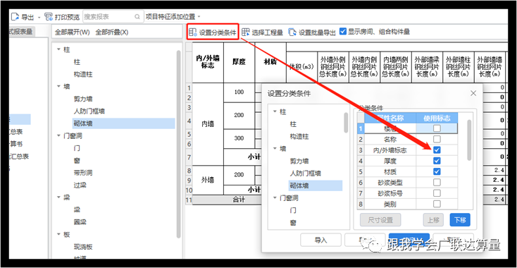The height and width of the screenshot is (268, 517).
Task: Click the 设置批量导出 toolbar icon
Action: (292, 32)
